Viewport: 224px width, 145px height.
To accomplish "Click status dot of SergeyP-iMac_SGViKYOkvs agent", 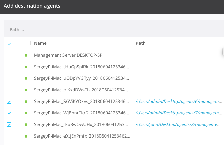I will [26, 101].
